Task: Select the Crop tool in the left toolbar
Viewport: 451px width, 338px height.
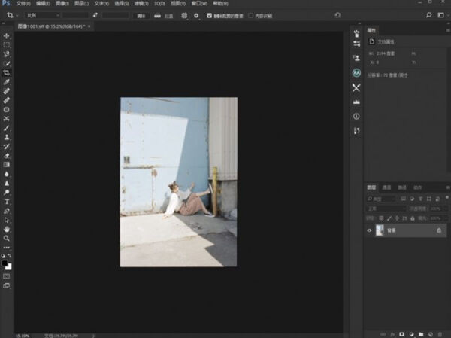Action: [x=7, y=73]
